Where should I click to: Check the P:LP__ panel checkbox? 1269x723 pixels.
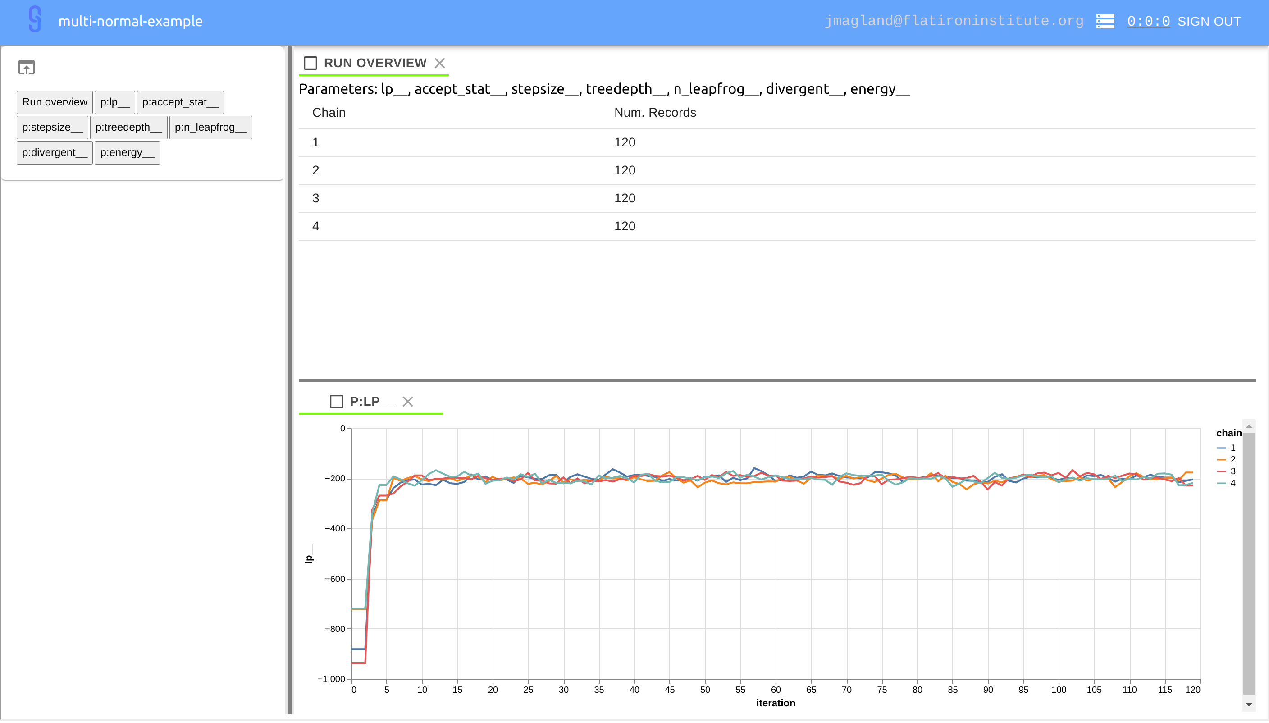(337, 401)
